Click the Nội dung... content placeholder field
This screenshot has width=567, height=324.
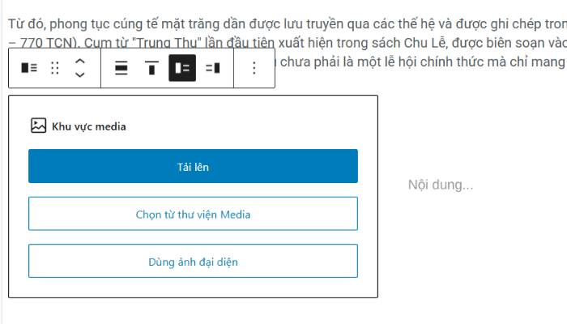coord(441,185)
